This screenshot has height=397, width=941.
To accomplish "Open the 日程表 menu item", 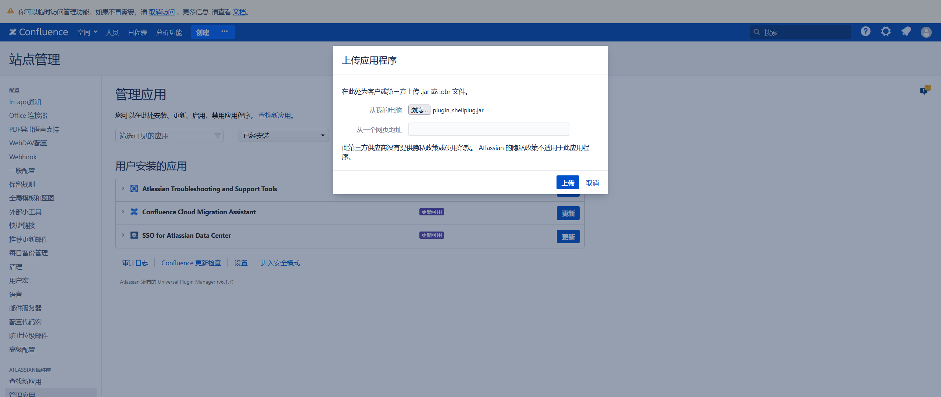I will coord(137,32).
